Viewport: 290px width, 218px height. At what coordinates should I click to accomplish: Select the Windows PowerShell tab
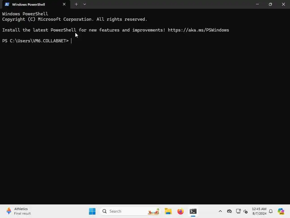(x=36, y=4)
